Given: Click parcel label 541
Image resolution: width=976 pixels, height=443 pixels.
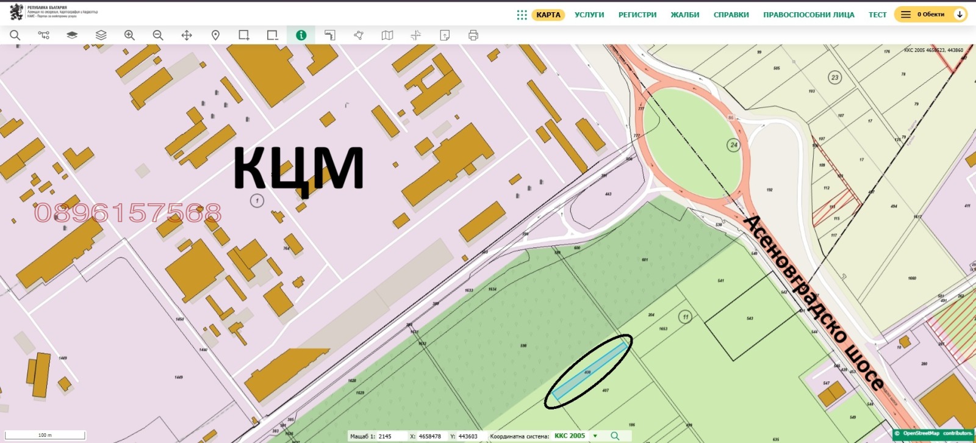Looking at the screenshot, I should (x=720, y=281).
